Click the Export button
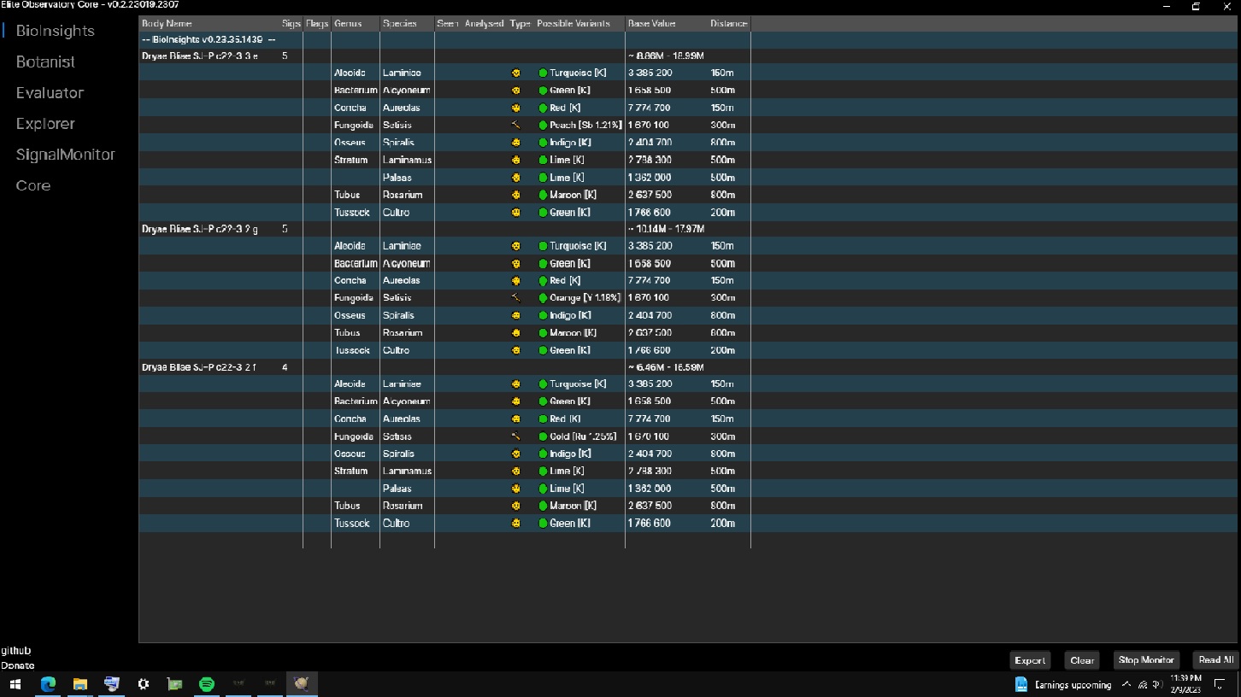Screen dimensions: 1241x697 (x=1030, y=660)
